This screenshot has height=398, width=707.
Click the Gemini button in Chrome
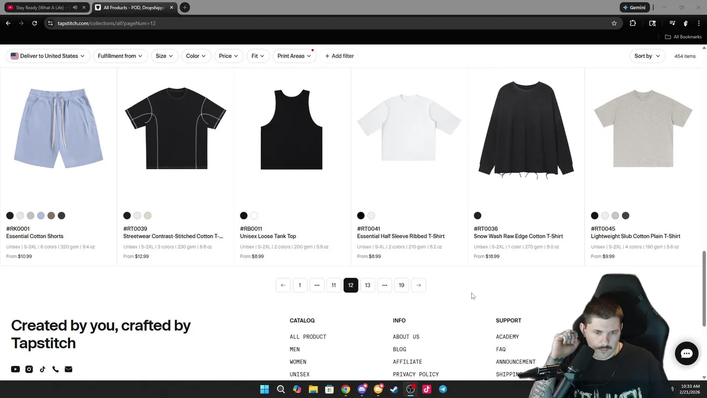pyautogui.click(x=634, y=7)
